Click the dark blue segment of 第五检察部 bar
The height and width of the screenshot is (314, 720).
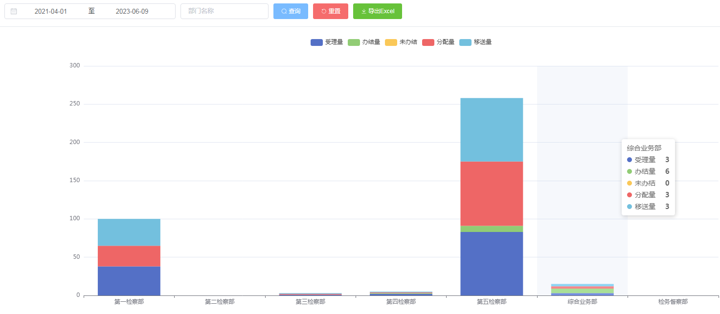point(492,263)
